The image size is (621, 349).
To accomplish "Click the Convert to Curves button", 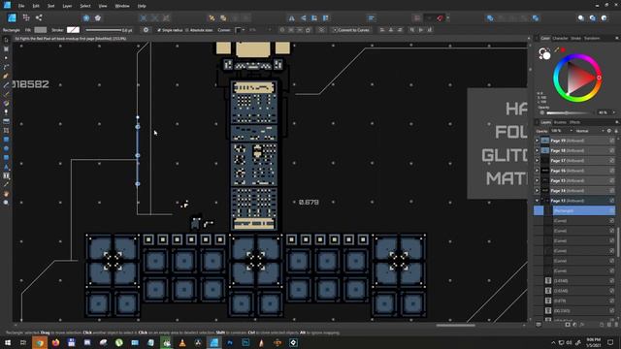I will tap(351, 30).
